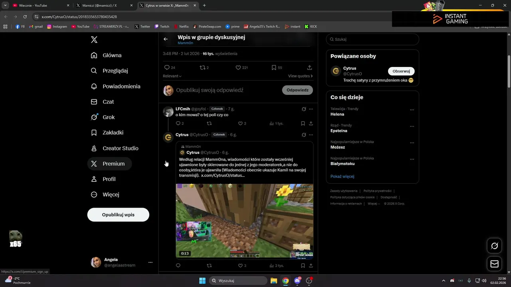Open Powiadomienia notifications
Viewport: 511px width, 287px height.
[x=115, y=86]
